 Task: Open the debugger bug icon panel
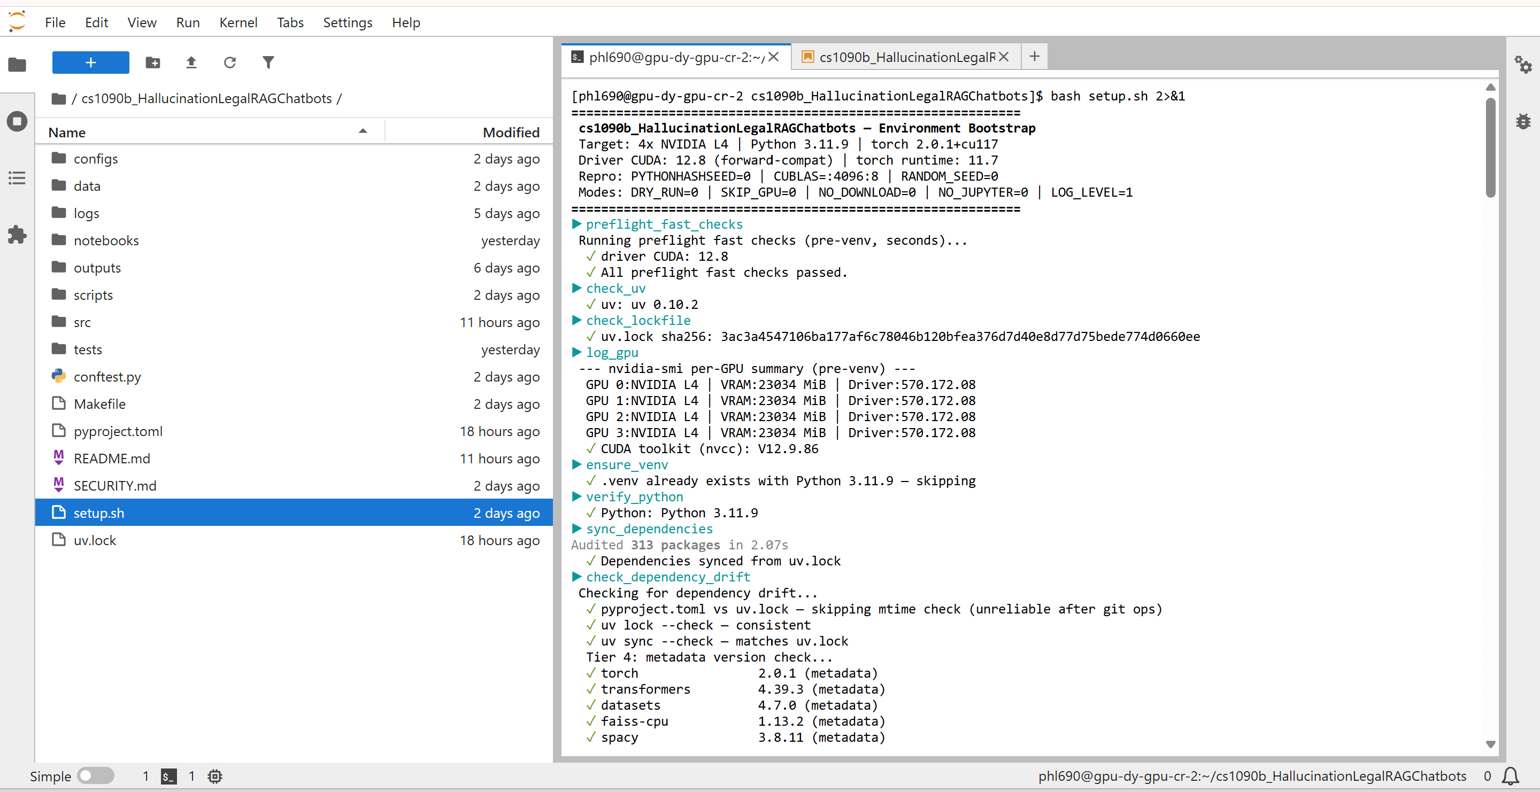(1523, 121)
